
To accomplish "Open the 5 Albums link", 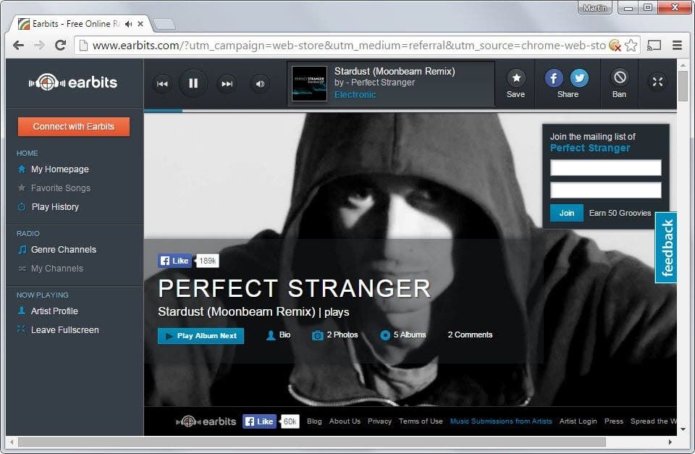I will tap(403, 335).
